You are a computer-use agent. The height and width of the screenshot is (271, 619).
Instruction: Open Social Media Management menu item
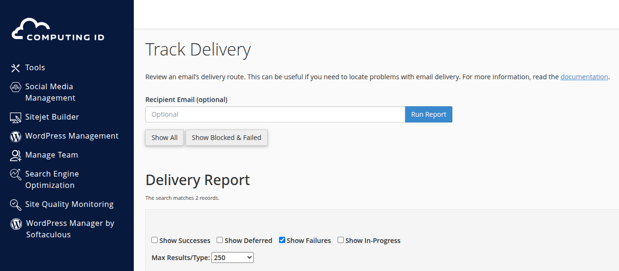[50, 92]
